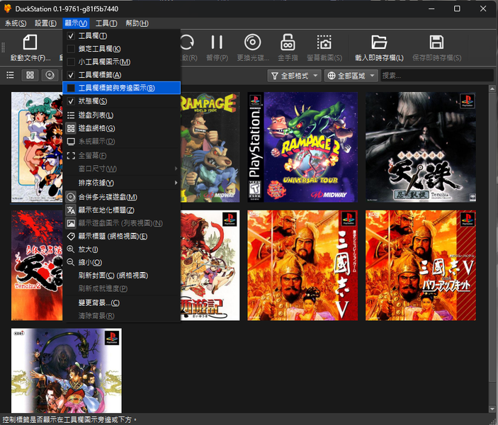The image size is (498, 425).
Task: Select the Rampage World Tour cover
Action: click(x=210, y=147)
